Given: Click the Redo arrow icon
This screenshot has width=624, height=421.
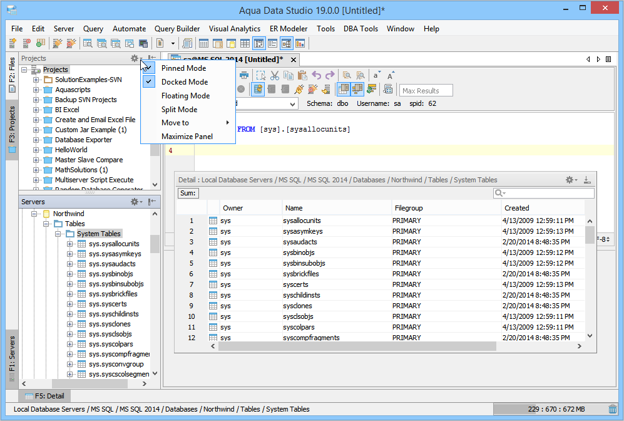Looking at the screenshot, I should point(330,75).
